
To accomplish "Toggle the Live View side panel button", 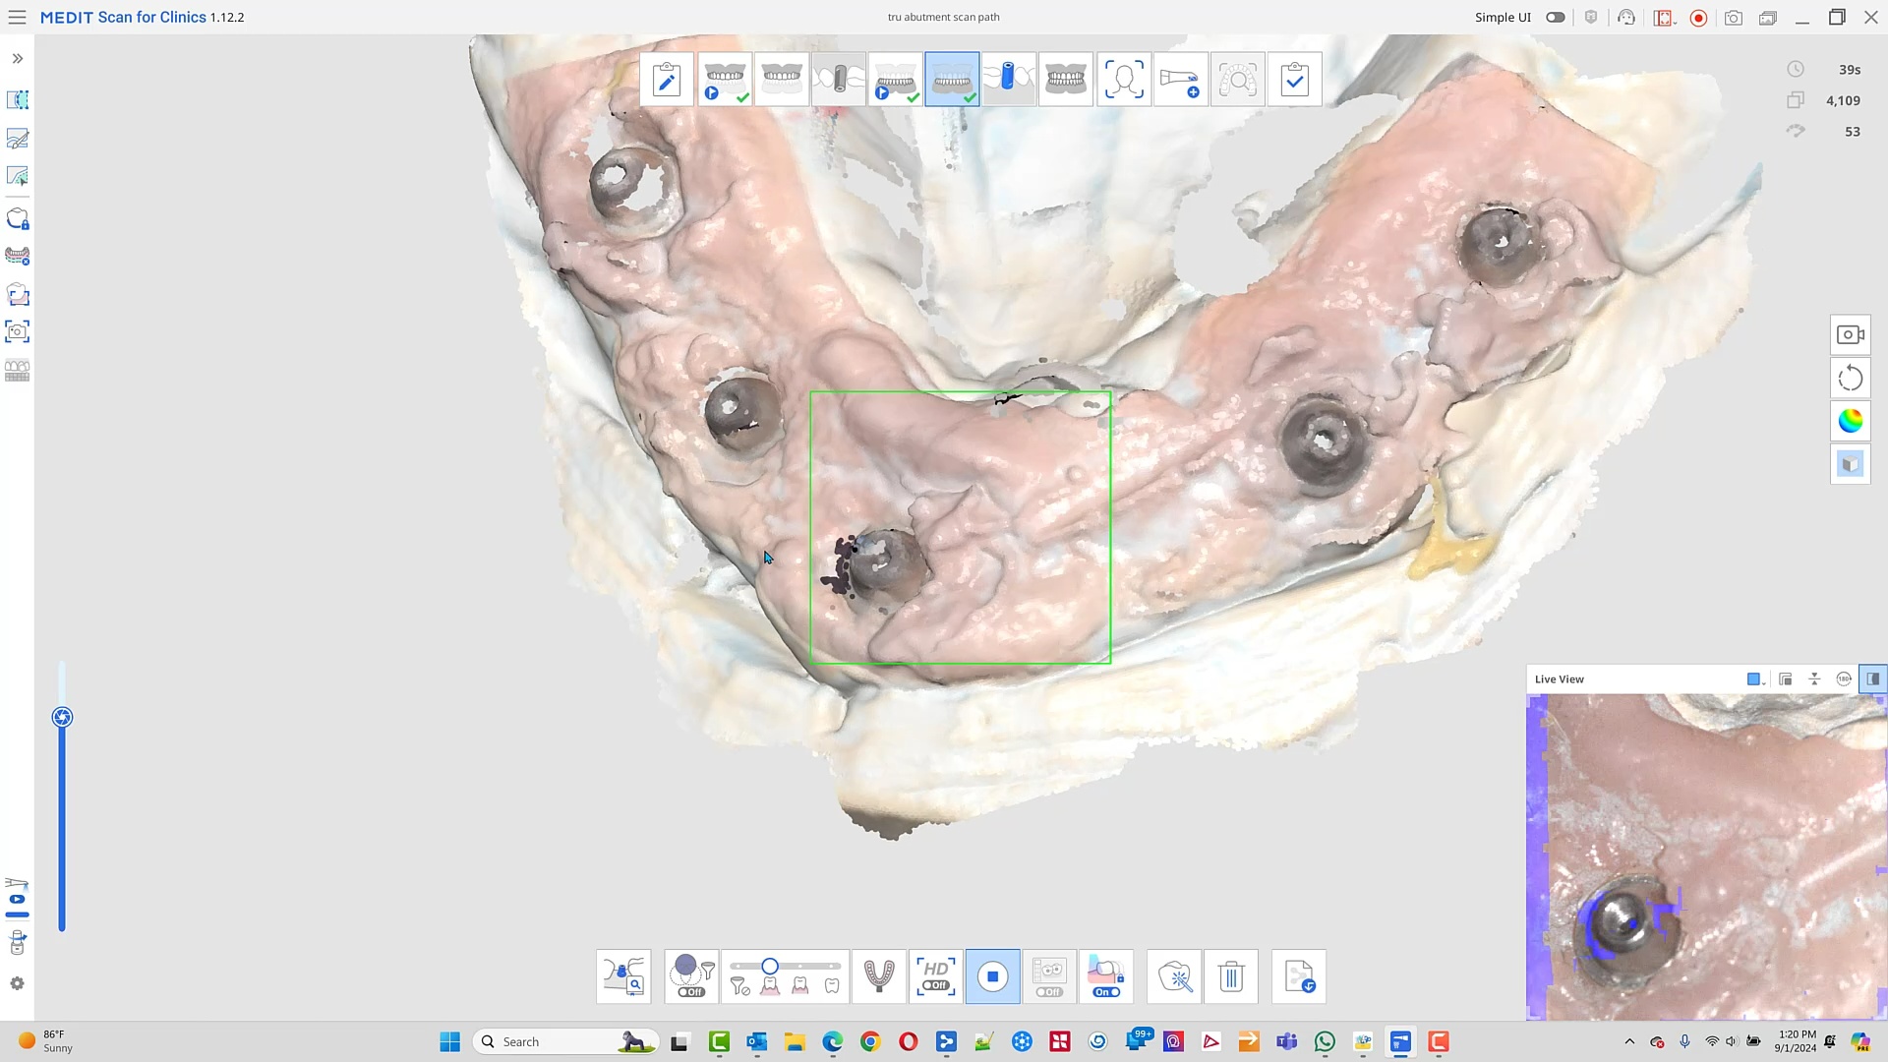I will pyautogui.click(x=1873, y=679).
